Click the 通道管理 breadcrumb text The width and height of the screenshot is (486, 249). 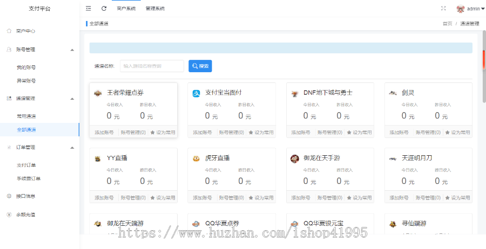pyautogui.click(x=470, y=24)
